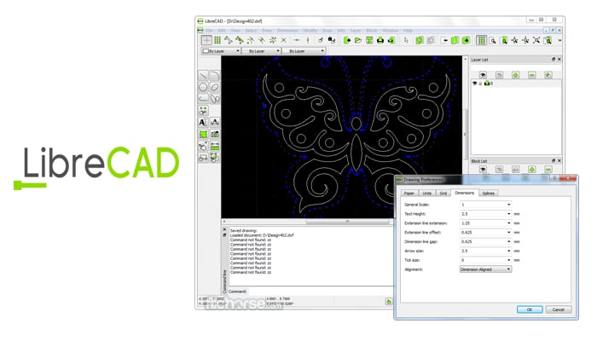Toggle Snap Intersection X button
Viewport: 597px width, 341px height.
pyautogui.click(x=284, y=40)
